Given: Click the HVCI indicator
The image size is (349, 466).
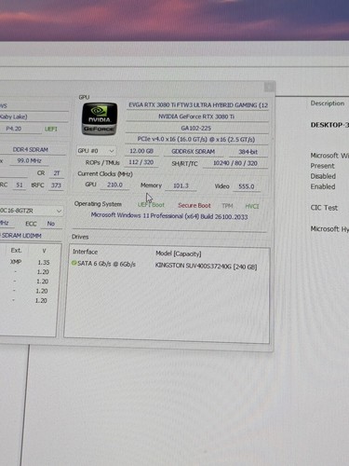Looking at the screenshot, I should 252,206.
